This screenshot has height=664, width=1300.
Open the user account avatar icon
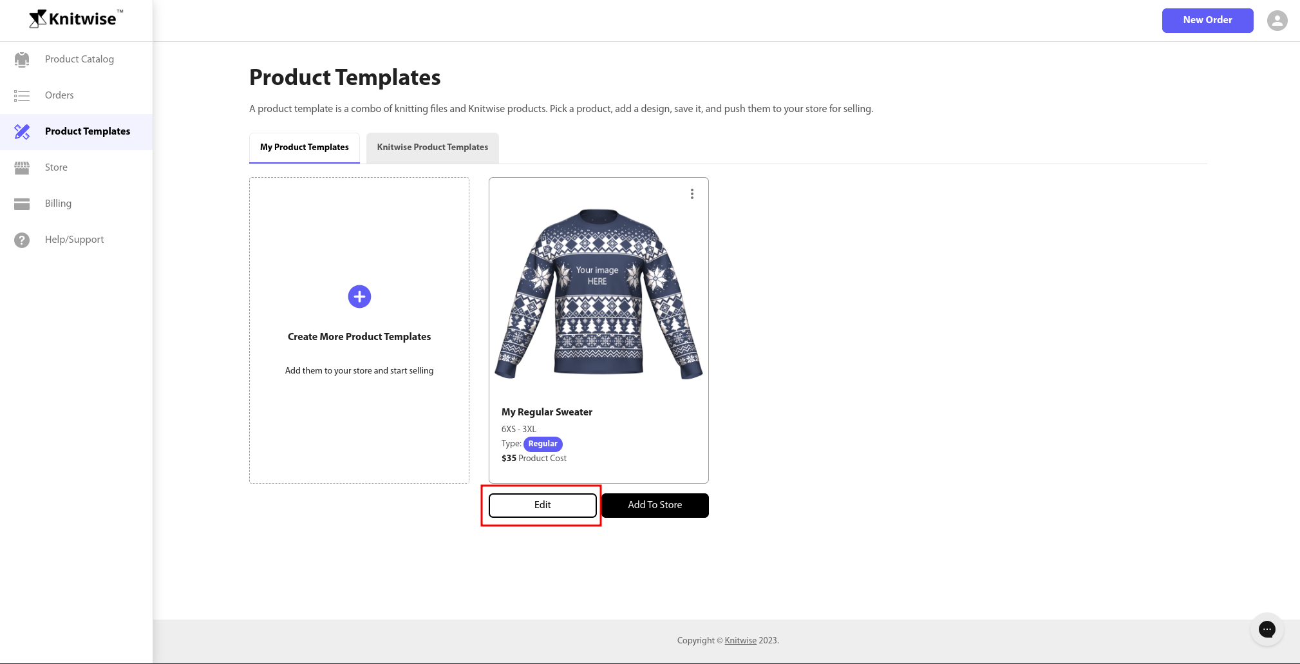(x=1277, y=21)
